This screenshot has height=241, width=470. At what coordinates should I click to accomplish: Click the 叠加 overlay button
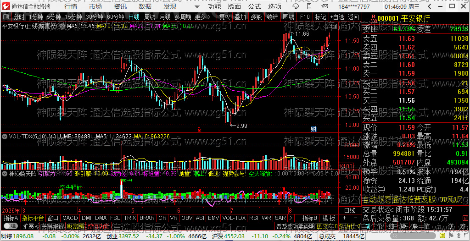241,17
